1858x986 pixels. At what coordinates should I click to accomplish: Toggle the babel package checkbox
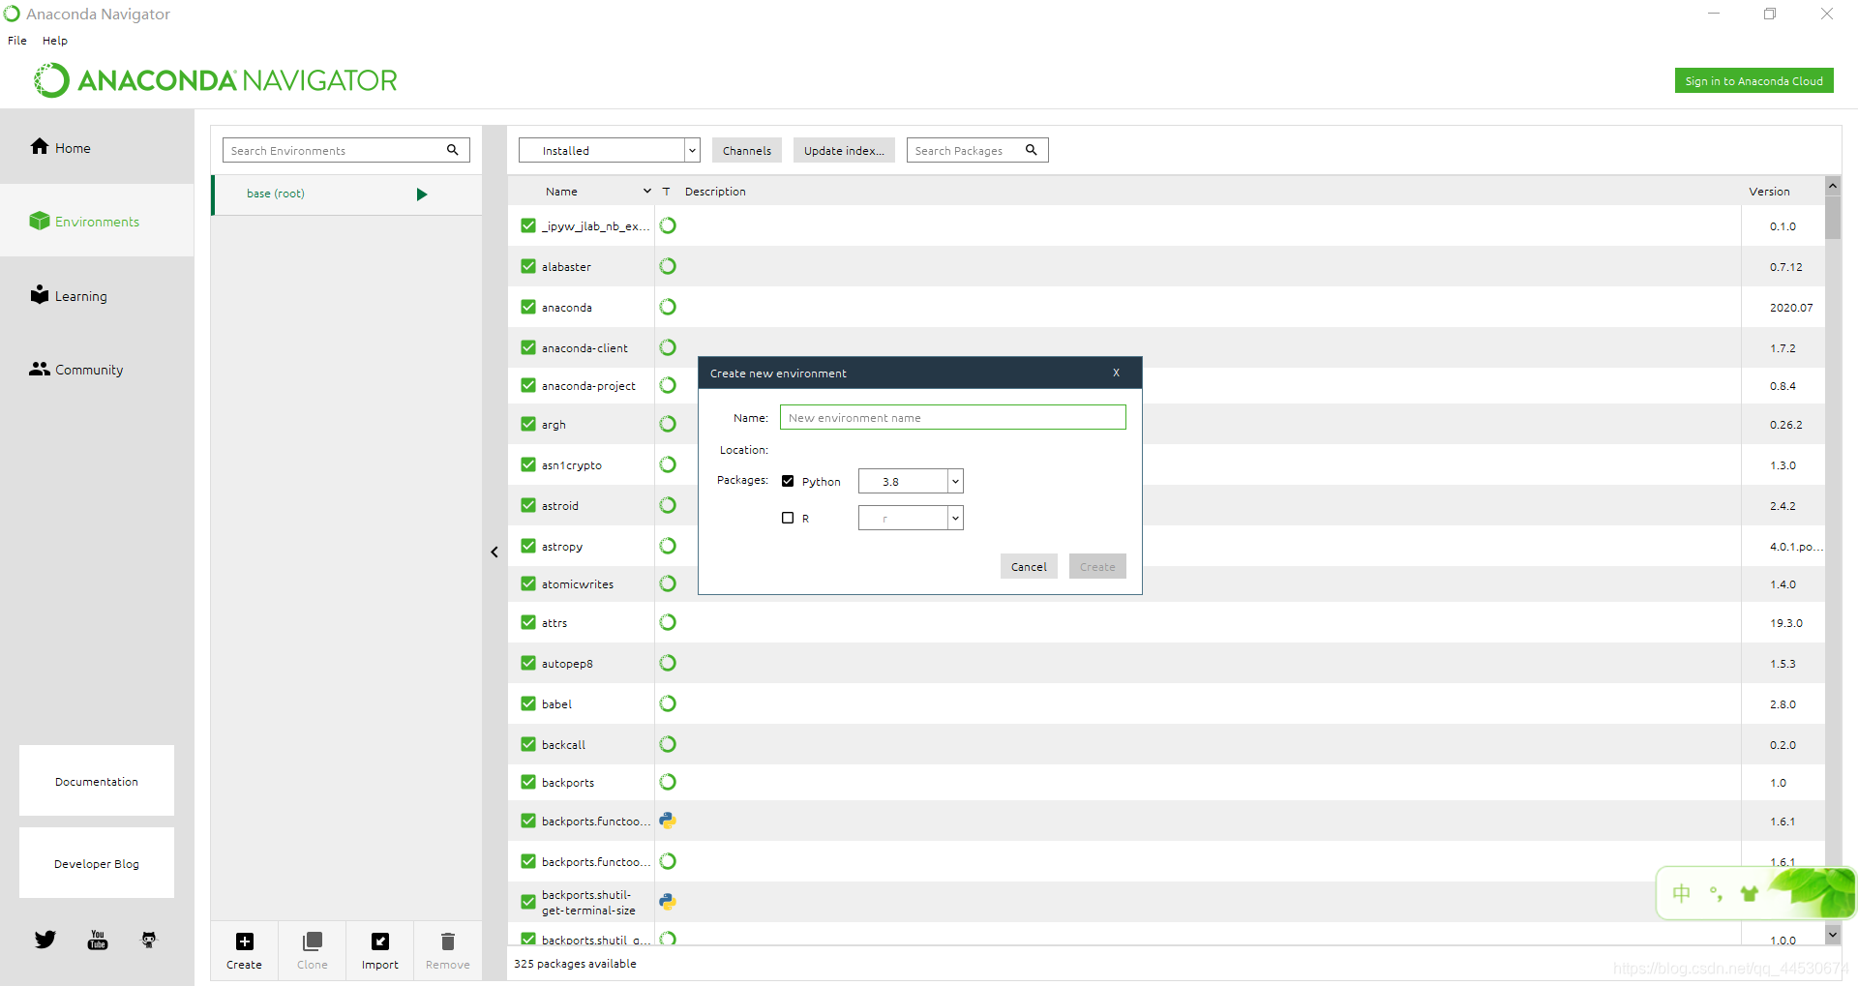click(x=528, y=703)
